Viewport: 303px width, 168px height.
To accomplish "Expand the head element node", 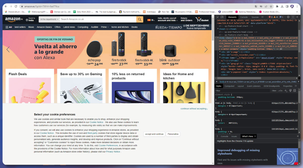I will point(218,29).
